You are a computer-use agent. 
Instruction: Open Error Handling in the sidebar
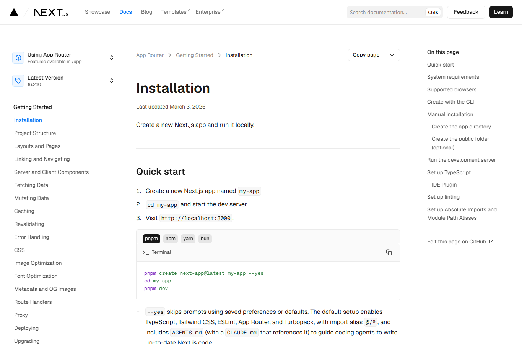pyautogui.click(x=32, y=237)
